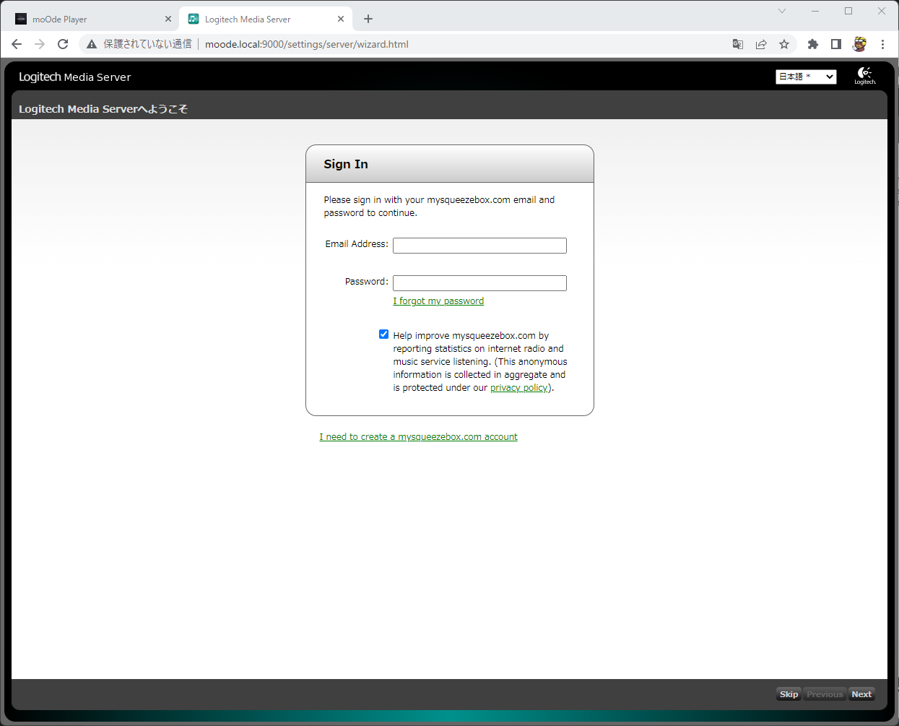
Task: Click the Sign In heading
Action: click(346, 164)
